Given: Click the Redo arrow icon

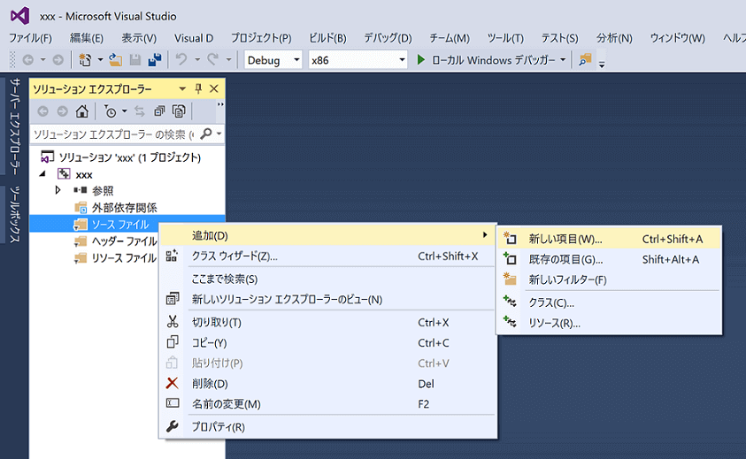Looking at the screenshot, I should tap(212, 59).
